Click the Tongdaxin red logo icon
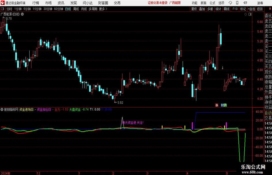 [x=3, y=3]
